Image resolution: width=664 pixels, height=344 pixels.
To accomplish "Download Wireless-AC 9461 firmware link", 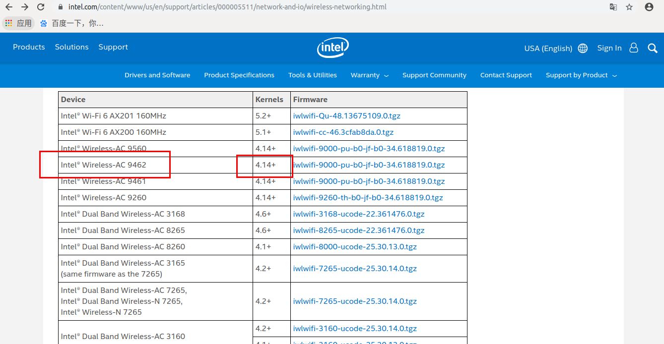I will coord(369,181).
